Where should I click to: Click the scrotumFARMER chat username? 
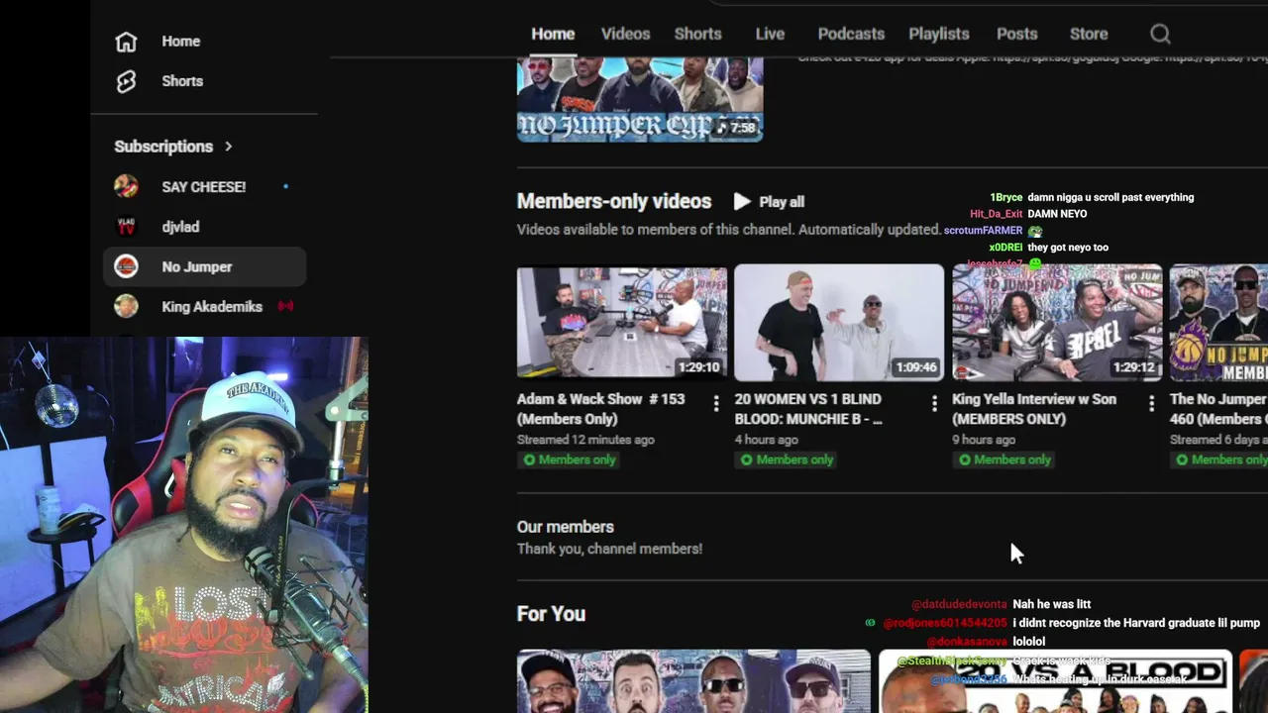coord(983,231)
